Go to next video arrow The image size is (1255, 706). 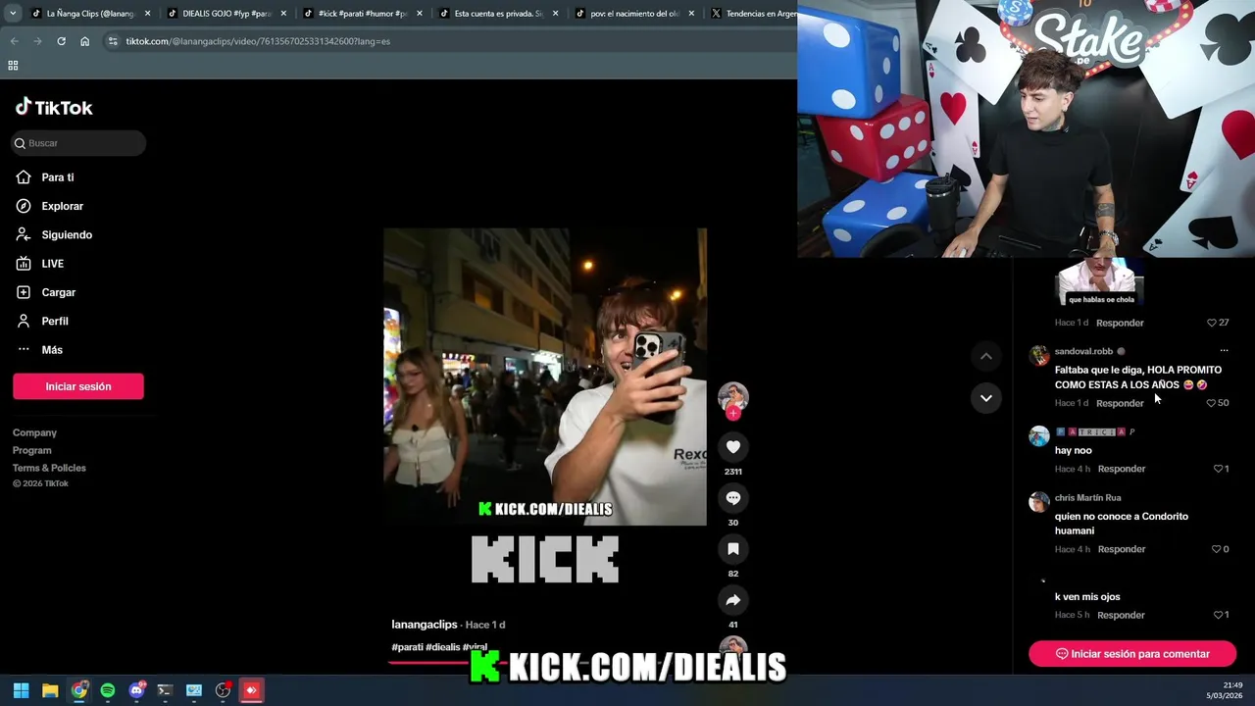click(x=985, y=397)
